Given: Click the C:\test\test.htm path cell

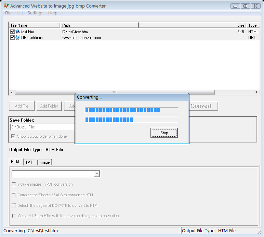Looking at the screenshot, I should point(75,32).
